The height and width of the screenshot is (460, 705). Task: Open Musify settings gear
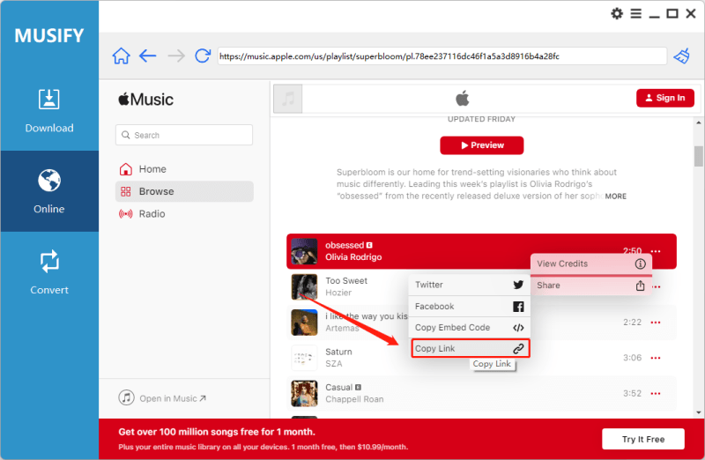pos(617,13)
